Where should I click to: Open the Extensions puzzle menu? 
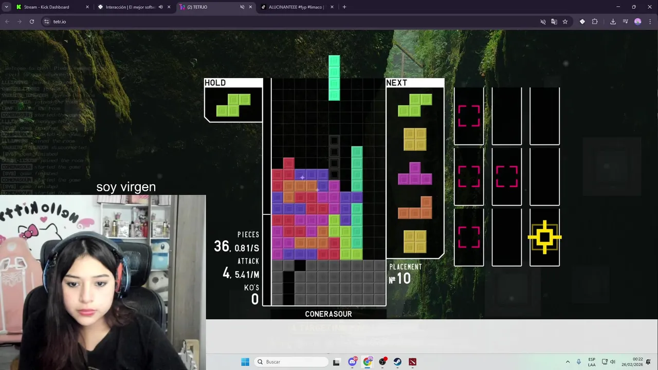tap(595, 22)
